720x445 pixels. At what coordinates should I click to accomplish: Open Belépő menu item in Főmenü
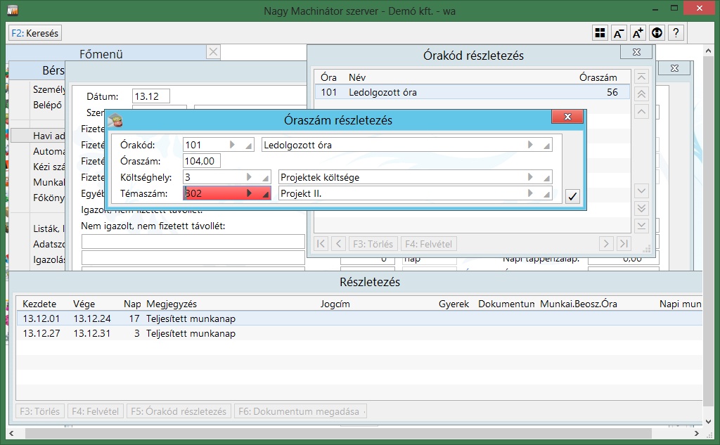pyautogui.click(x=47, y=105)
